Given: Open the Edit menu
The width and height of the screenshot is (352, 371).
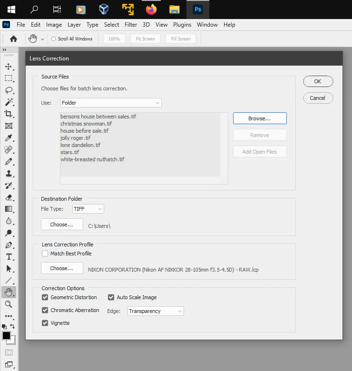Looking at the screenshot, I should (x=36, y=25).
